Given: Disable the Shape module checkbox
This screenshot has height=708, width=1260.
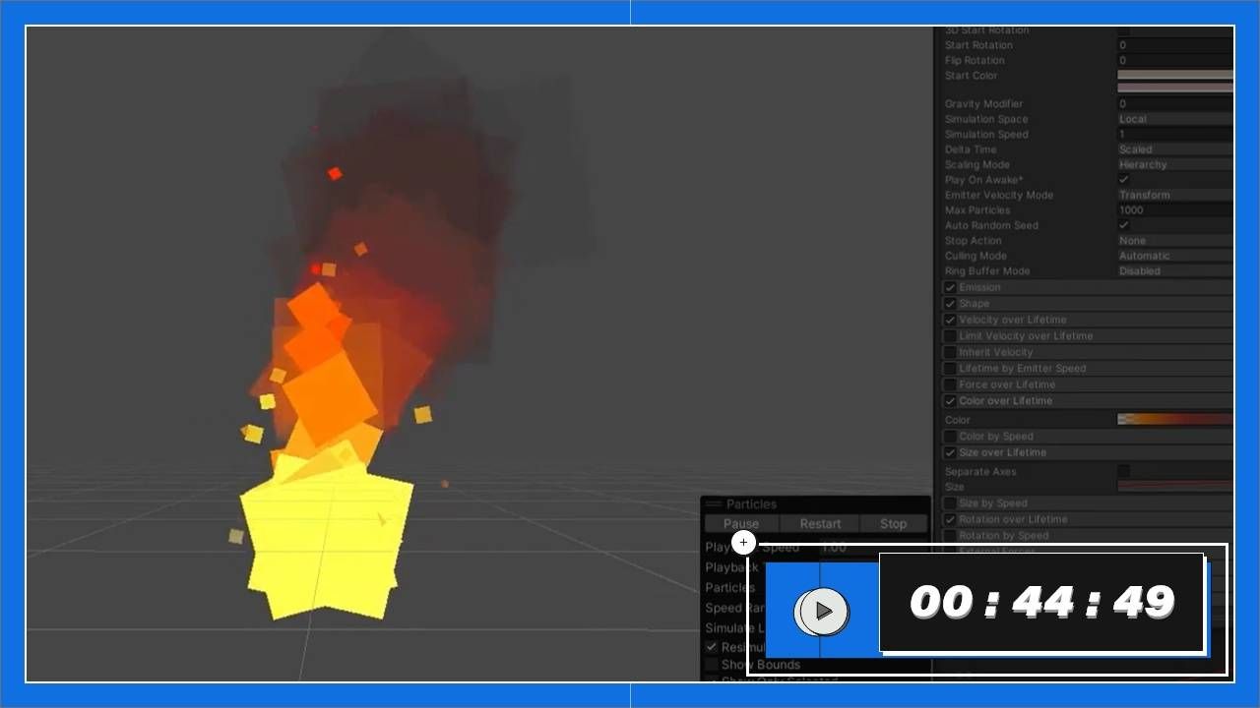Looking at the screenshot, I should coord(950,304).
